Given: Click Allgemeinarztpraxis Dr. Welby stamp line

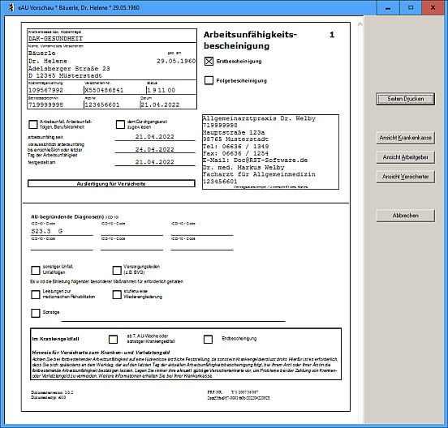Looking at the screenshot, I should [x=259, y=118].
